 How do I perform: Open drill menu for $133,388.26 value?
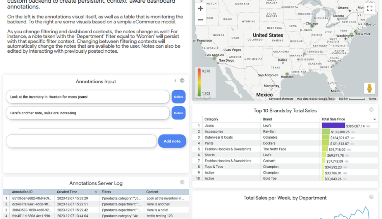(353, 132)
